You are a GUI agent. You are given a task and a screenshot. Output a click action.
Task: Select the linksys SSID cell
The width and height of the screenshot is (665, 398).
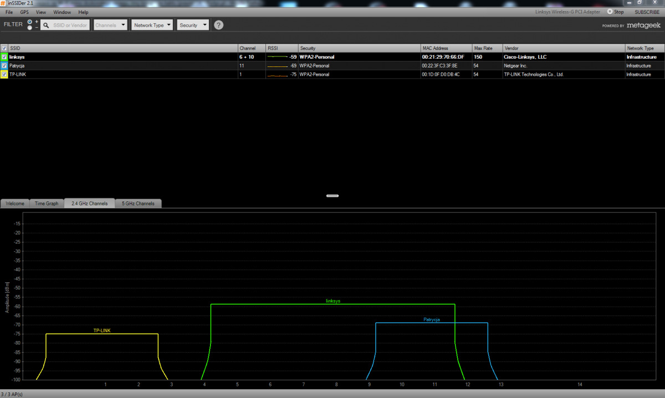tap(123, 56)
